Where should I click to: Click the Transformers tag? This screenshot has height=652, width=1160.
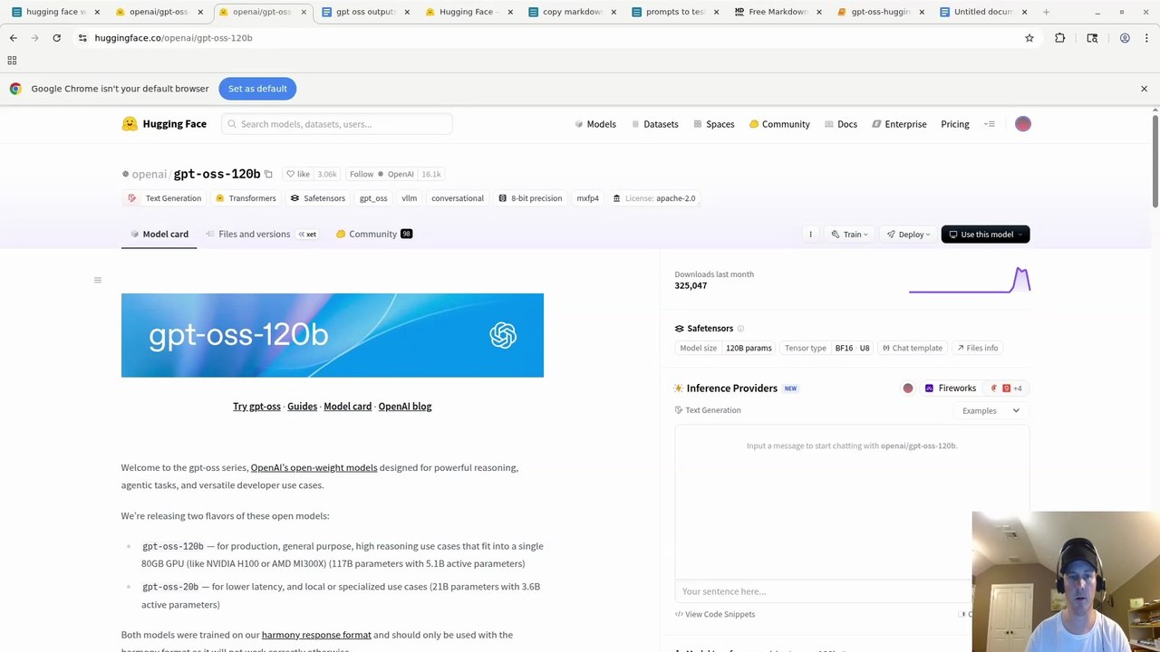point(245,198)
